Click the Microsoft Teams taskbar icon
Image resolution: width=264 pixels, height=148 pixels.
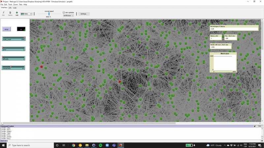[x=114, y=145]
